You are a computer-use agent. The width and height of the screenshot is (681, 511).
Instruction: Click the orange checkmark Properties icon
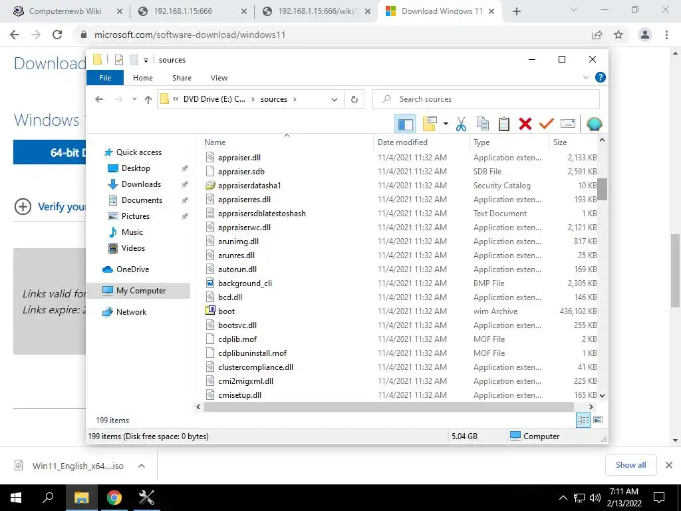click(x=547, y=124)
